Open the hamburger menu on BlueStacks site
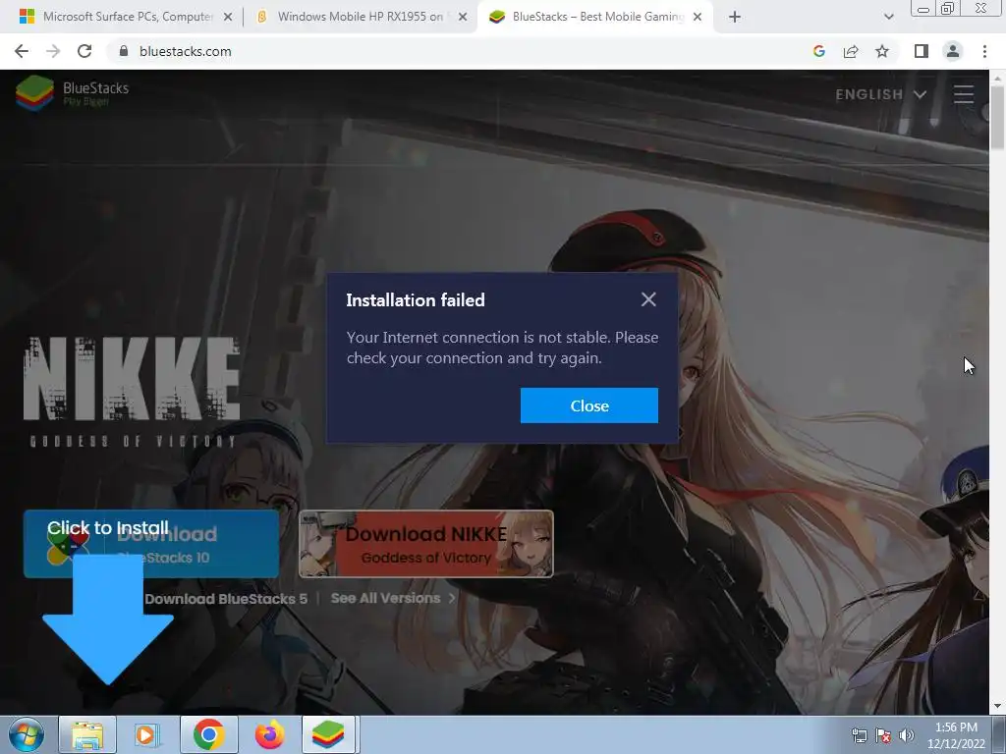This screenshot has height=754, width=1006. coord(964,94)
